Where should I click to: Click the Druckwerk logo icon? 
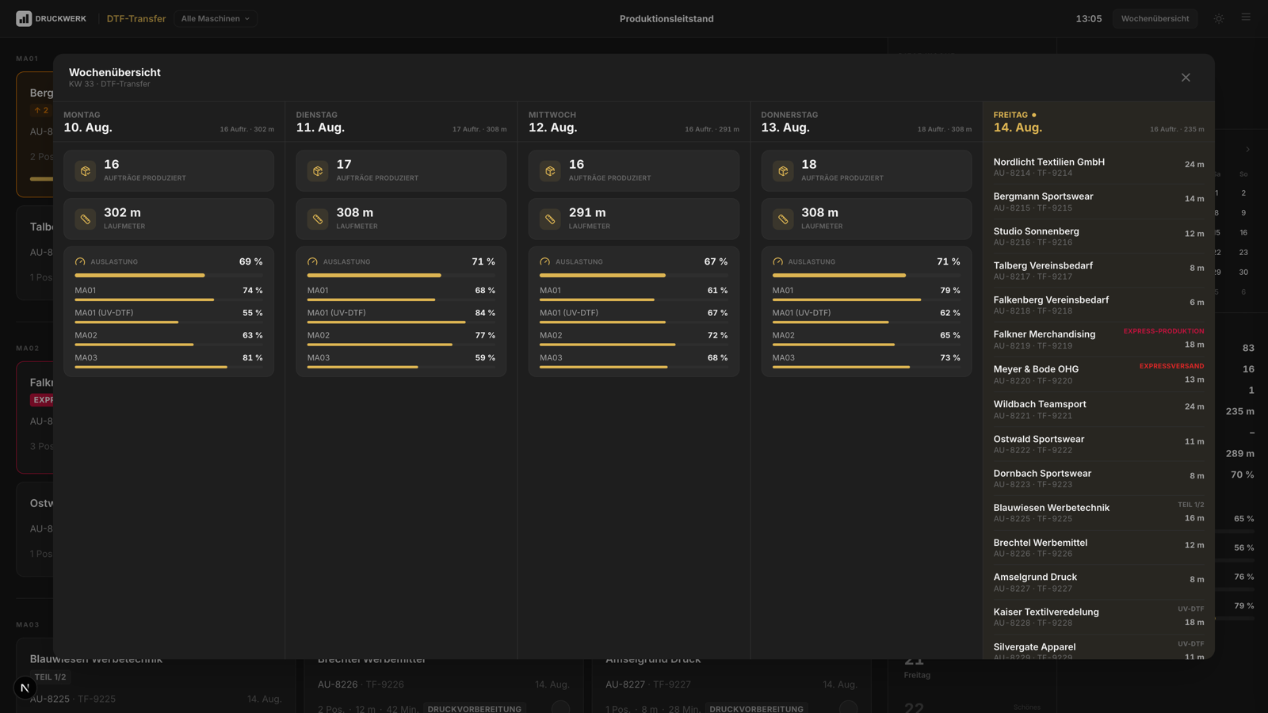tap(24, 18)
